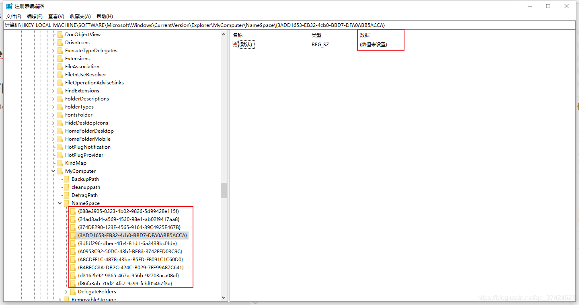Click the FileAssociation folder icon
Image resolution: width=579 pixels, height=305 pixels.
(60, 67)
